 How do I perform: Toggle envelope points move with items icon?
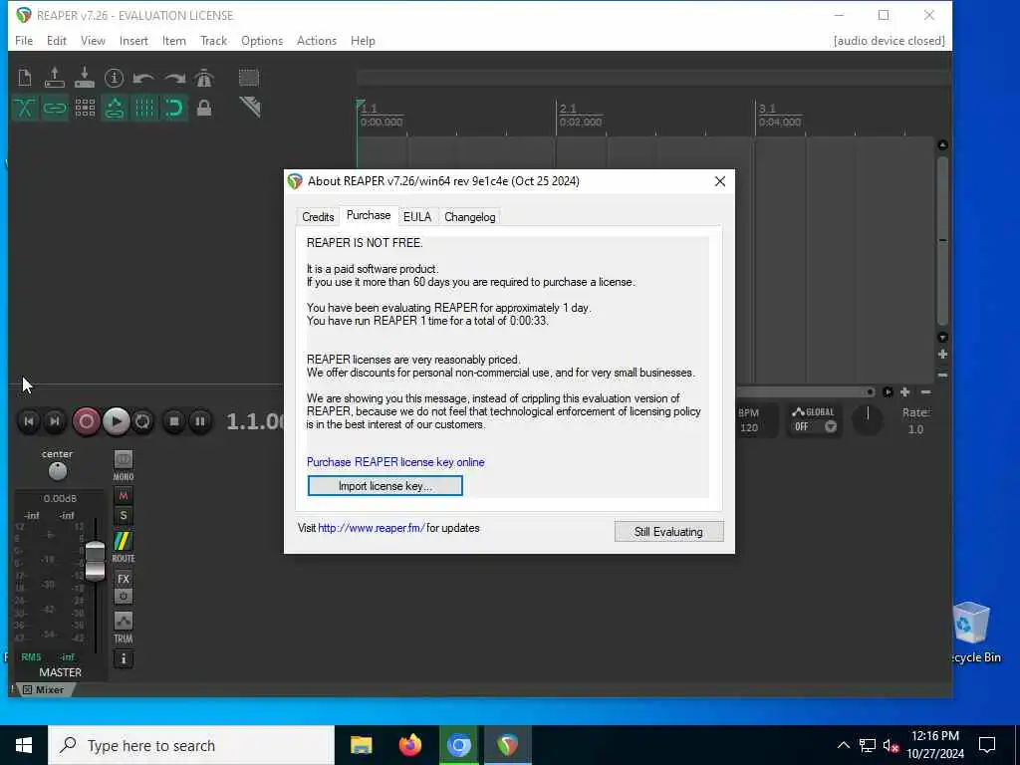(x=115, y=108)
